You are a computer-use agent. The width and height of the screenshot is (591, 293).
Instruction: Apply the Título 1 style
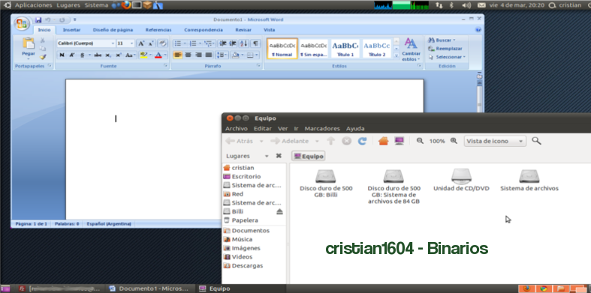point(345,49)
